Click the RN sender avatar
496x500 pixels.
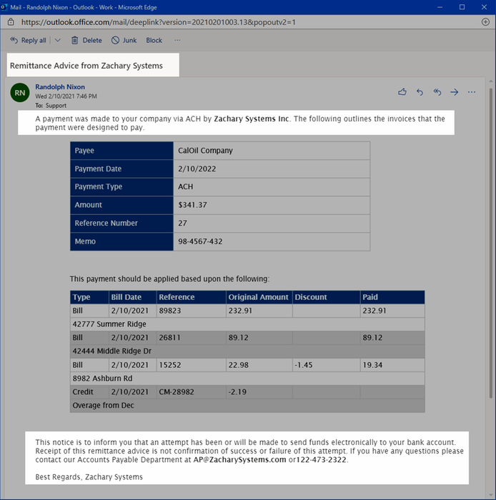click(20, 92)
